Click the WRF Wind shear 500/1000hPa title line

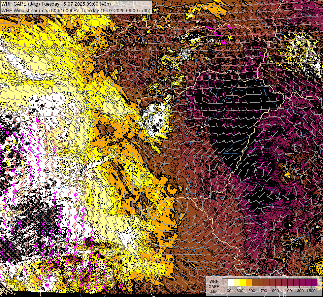coord(76,10)
